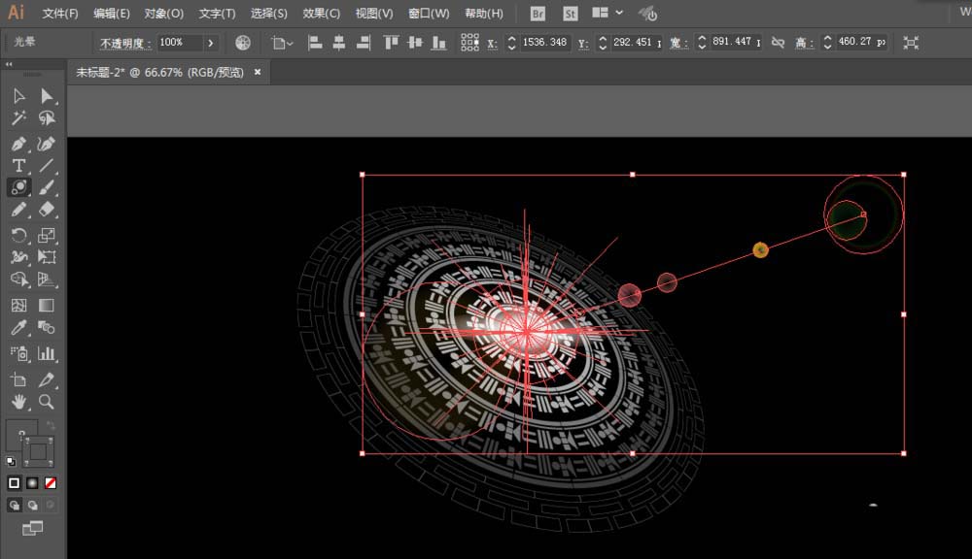Click Vertical Align Top icon
Screen dimensions: 972x559
pos(391,42)
